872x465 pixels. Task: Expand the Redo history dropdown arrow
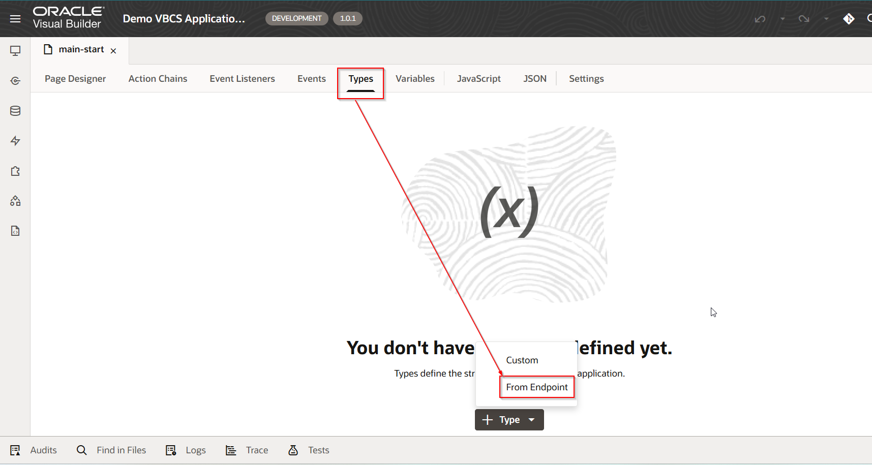826,19
